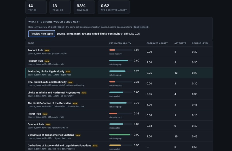Image resolution: width=232 pixels, height=151 pixels.
Task: Open Derivatives of Trigonometric Functions topic
Action: point(51,135)
